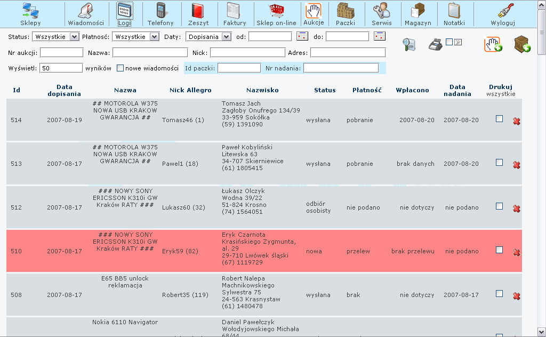Delete auction row 512 with red X
The height and width of the screenshot is (337, 546).
[516, 208]
